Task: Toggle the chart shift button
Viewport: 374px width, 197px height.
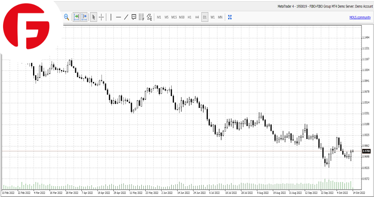Action: click(84, 17)
